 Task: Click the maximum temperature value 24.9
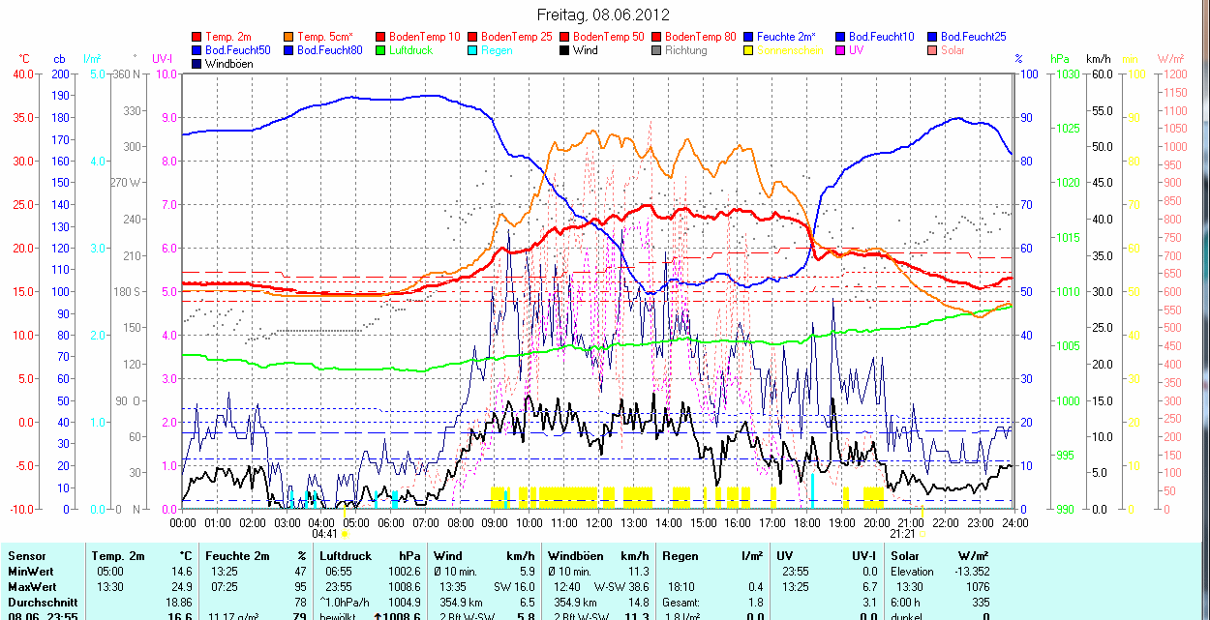[x=180, y=586]
